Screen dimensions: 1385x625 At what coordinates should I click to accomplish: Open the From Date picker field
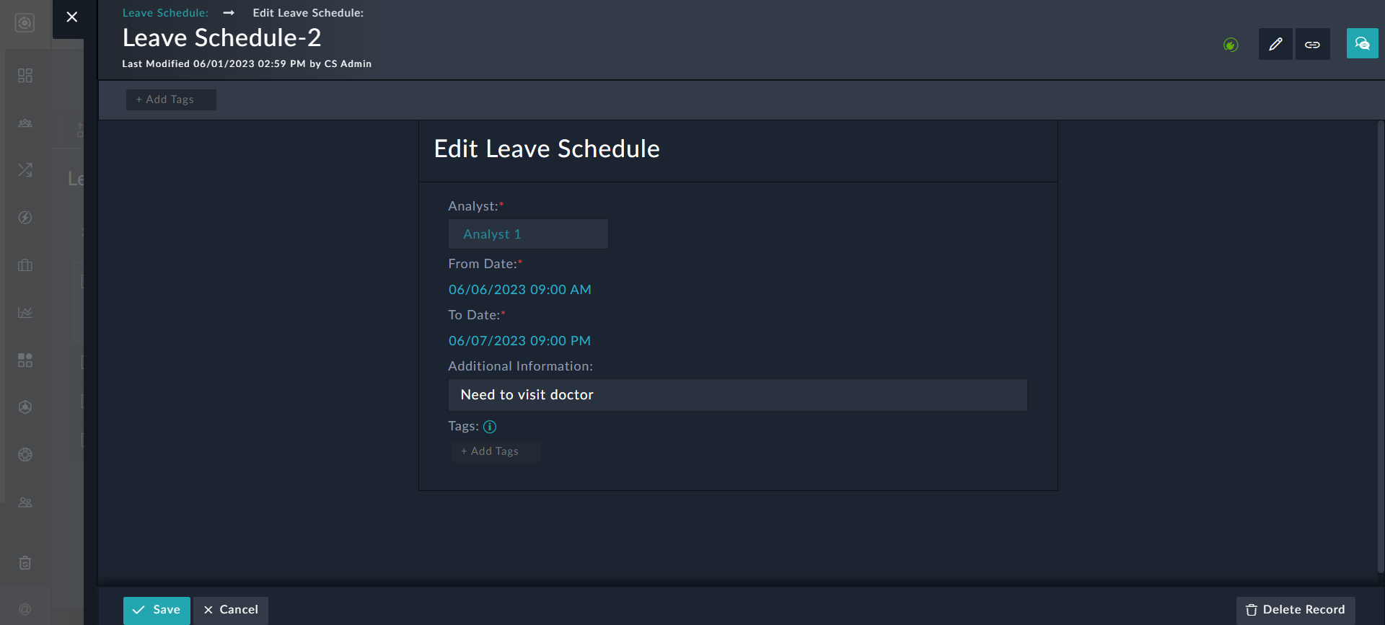[x=519, y=289]
